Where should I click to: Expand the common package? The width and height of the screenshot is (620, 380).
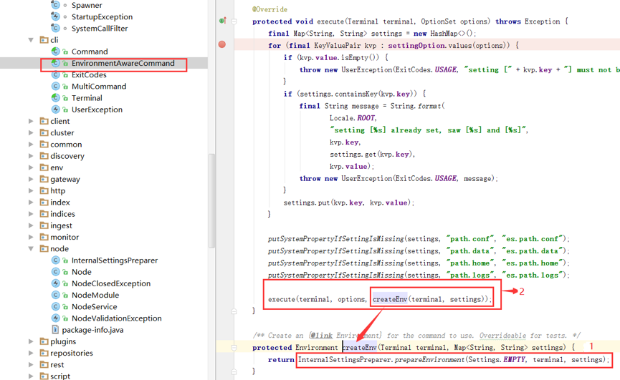31,145
